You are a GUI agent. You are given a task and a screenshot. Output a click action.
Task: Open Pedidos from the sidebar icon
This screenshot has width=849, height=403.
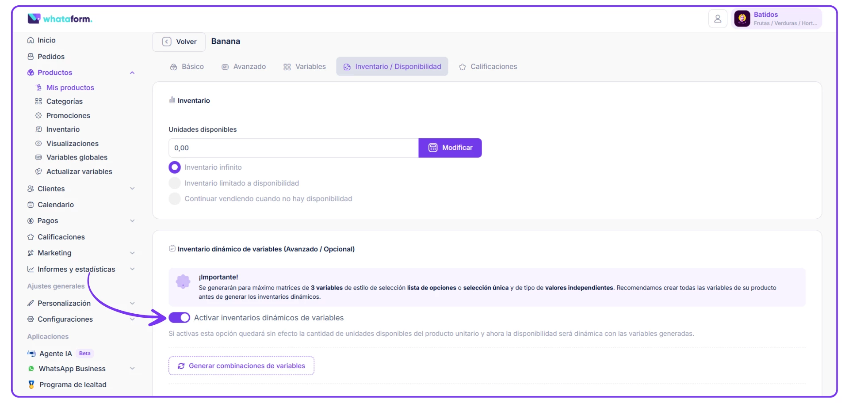coord(31,57)
